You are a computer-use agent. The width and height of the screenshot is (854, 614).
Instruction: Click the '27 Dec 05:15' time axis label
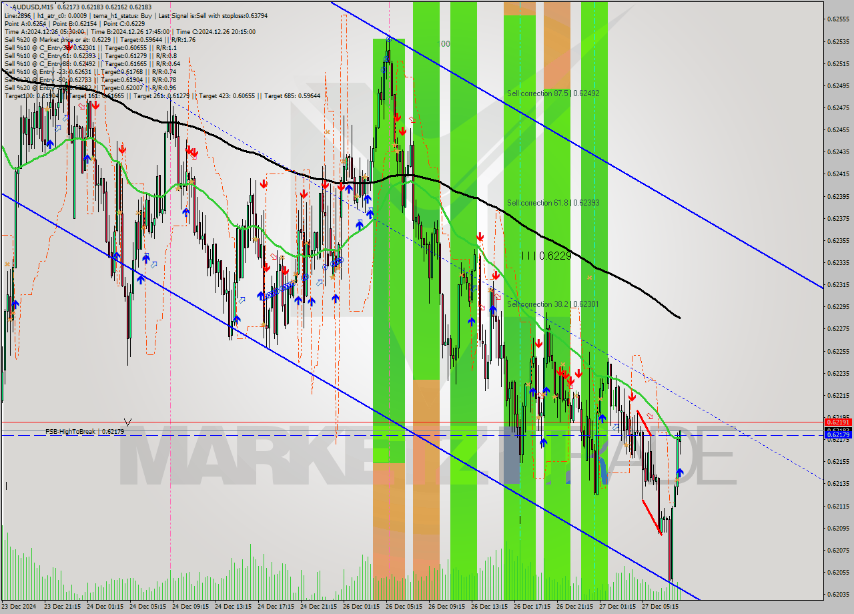click(661, 607)
